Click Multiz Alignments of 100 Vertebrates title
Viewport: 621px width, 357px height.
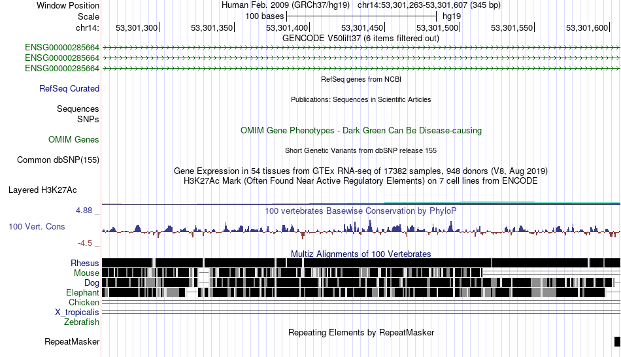tap(361, 254)
